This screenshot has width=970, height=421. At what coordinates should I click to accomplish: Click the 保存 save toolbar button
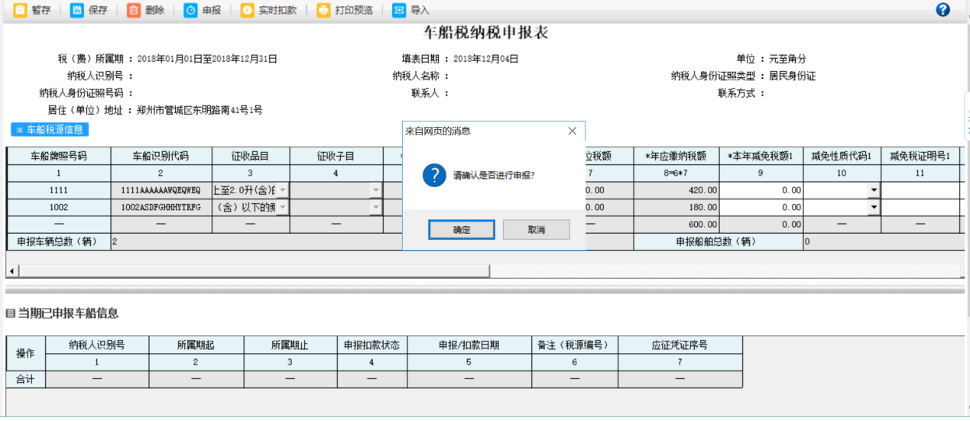coord(89,10)
